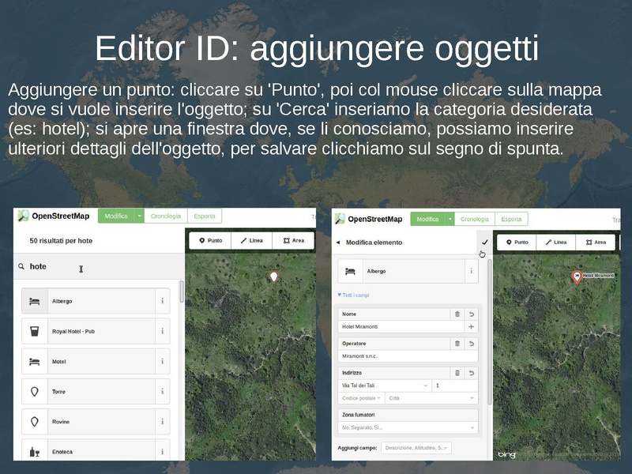Viewport: 632px width, 474px height.
Task: Expand the Aggiungi campo combo box
Action: pos(416,448)
